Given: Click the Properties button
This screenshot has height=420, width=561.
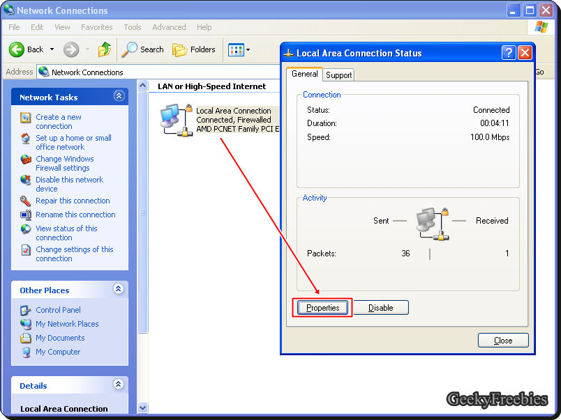Looking at the screenshot, I should point(322,308).
